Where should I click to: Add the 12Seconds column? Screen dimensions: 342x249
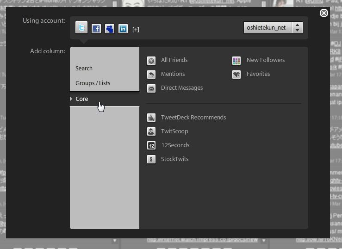(x=175, y=145)
